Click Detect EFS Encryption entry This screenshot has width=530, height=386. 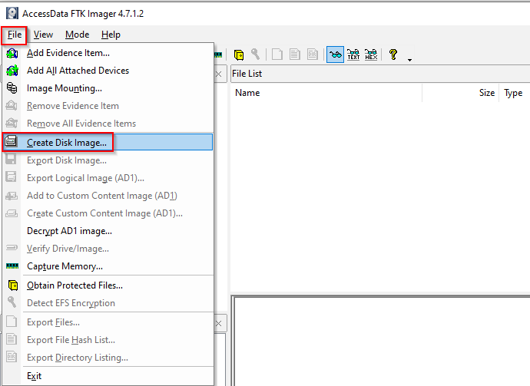108,303
